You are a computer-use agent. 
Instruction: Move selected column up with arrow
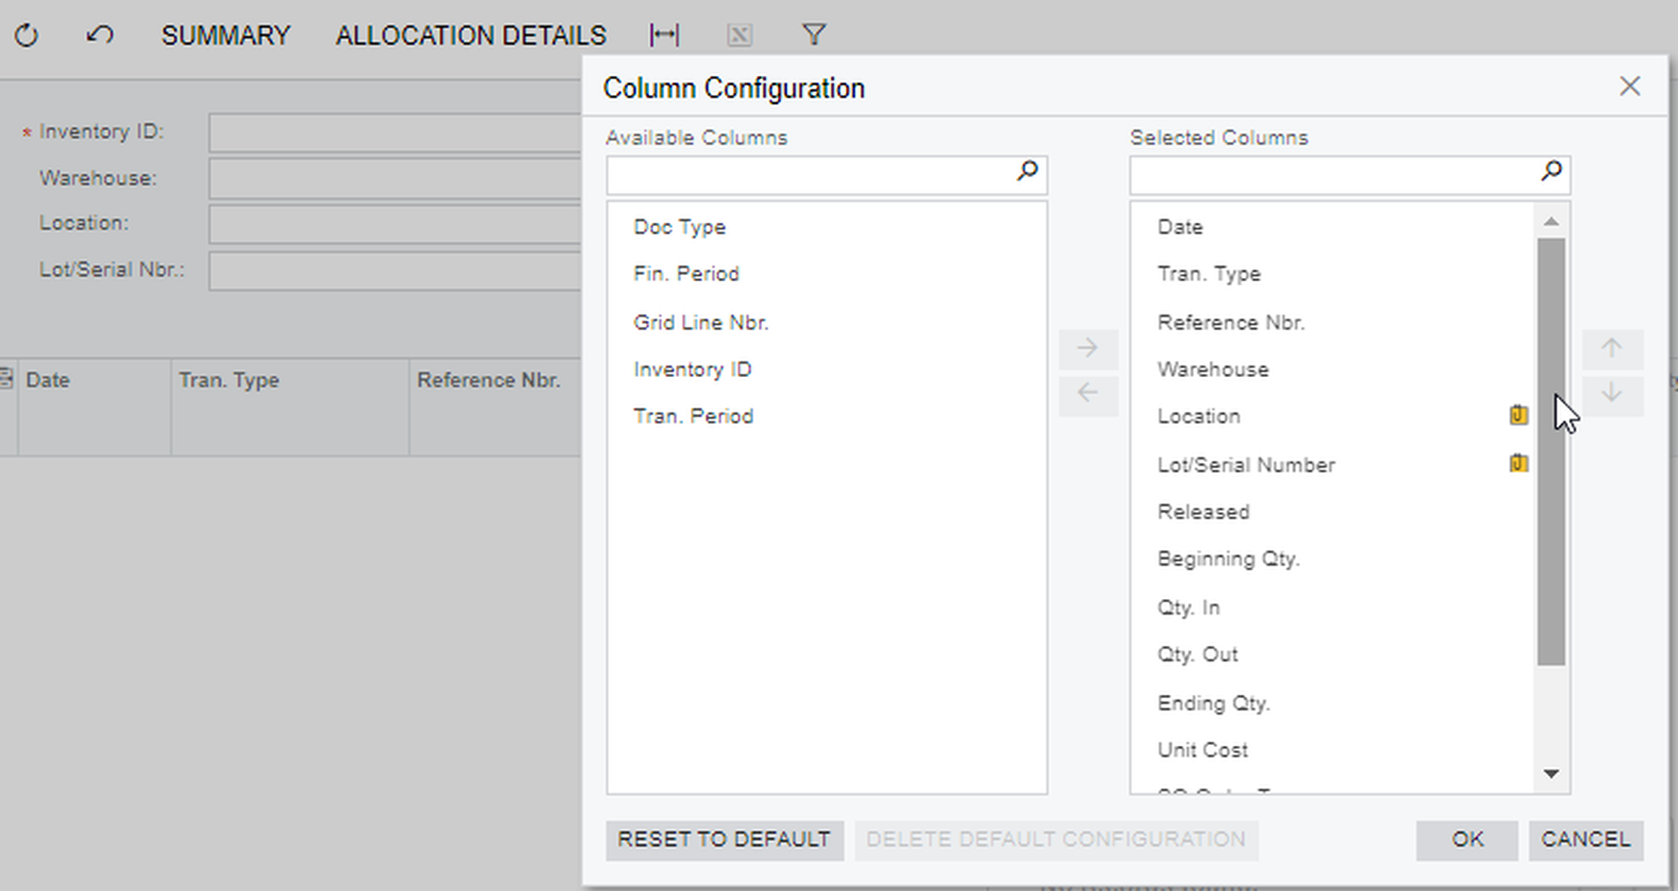tap(1611, 348)
